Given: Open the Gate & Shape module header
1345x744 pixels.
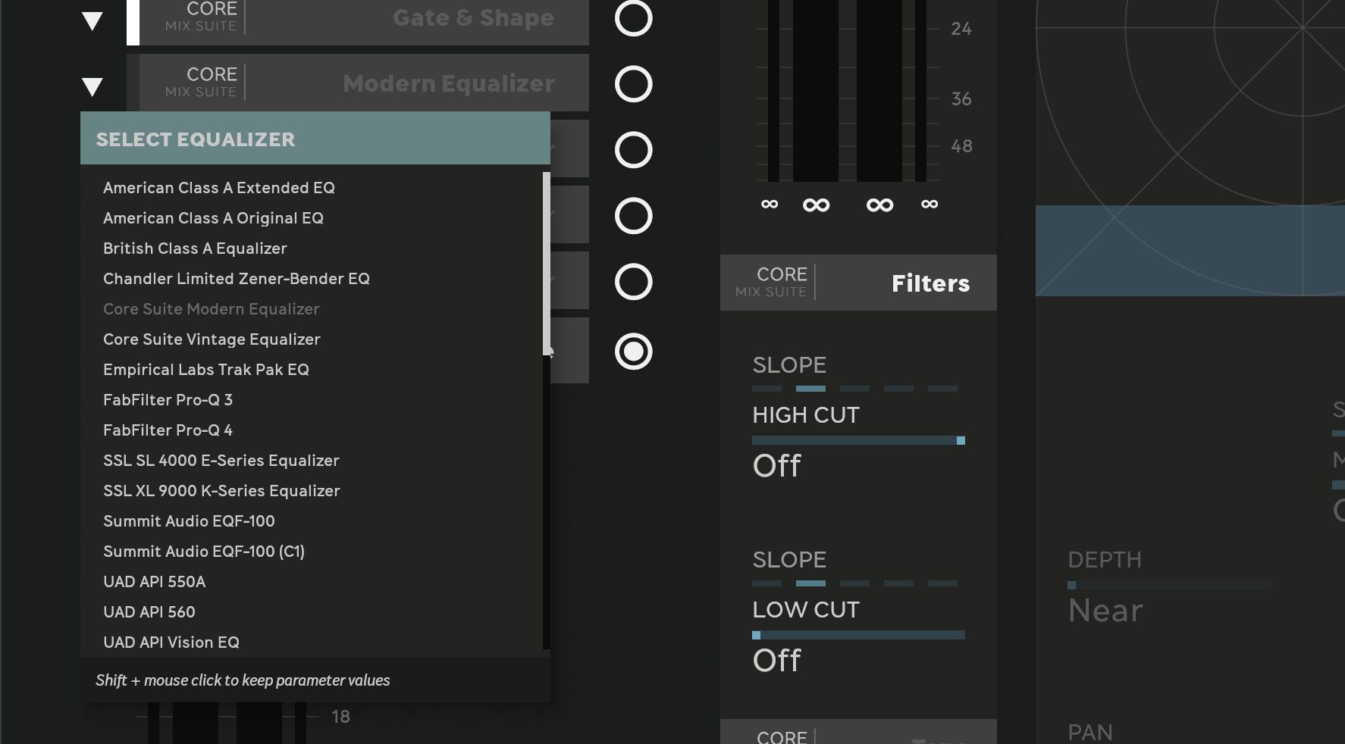Looking at the screenshot, I should 358,22.
